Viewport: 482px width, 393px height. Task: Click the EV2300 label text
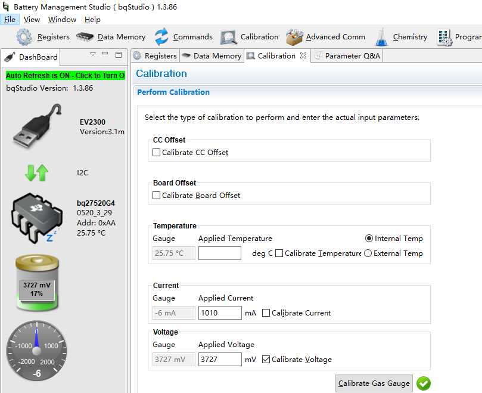pyautogui.click(x=92, y=122)
